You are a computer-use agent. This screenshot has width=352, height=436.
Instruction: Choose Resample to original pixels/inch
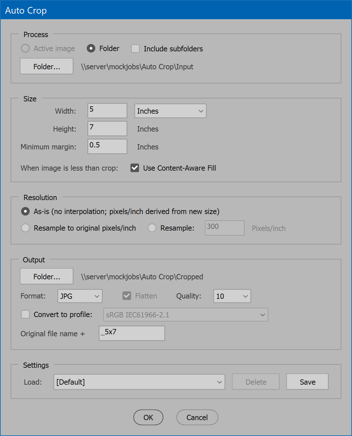point(25,228)
